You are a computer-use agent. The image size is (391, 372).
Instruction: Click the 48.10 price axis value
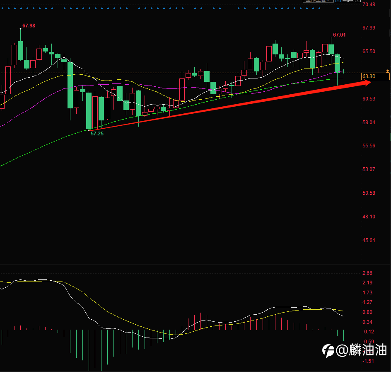[369, 216]
